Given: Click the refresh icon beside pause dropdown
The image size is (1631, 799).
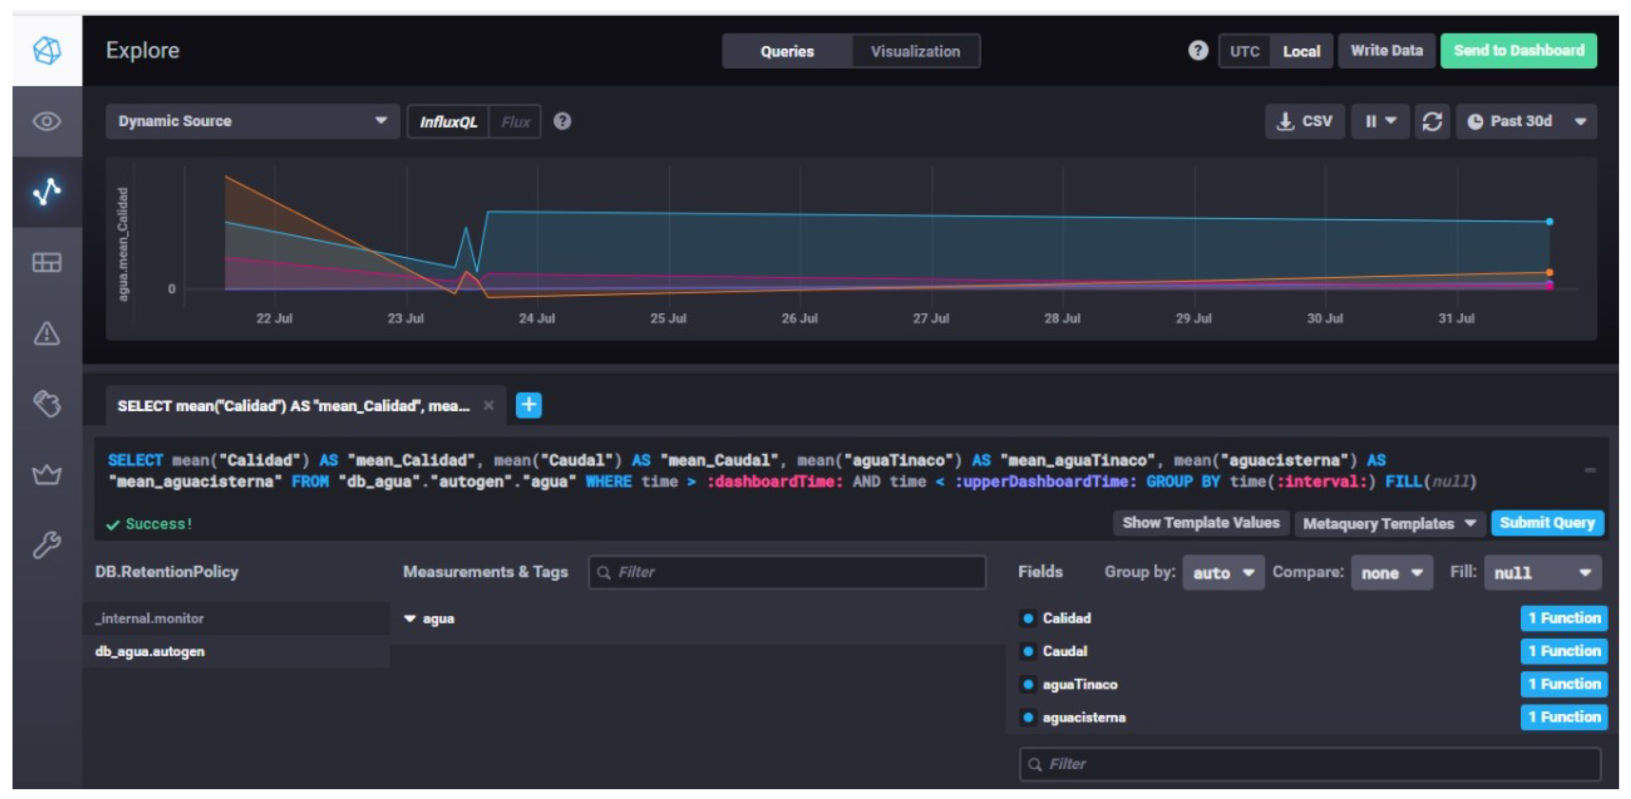Looking at the screenshot, I should (x=1431, y=121).
